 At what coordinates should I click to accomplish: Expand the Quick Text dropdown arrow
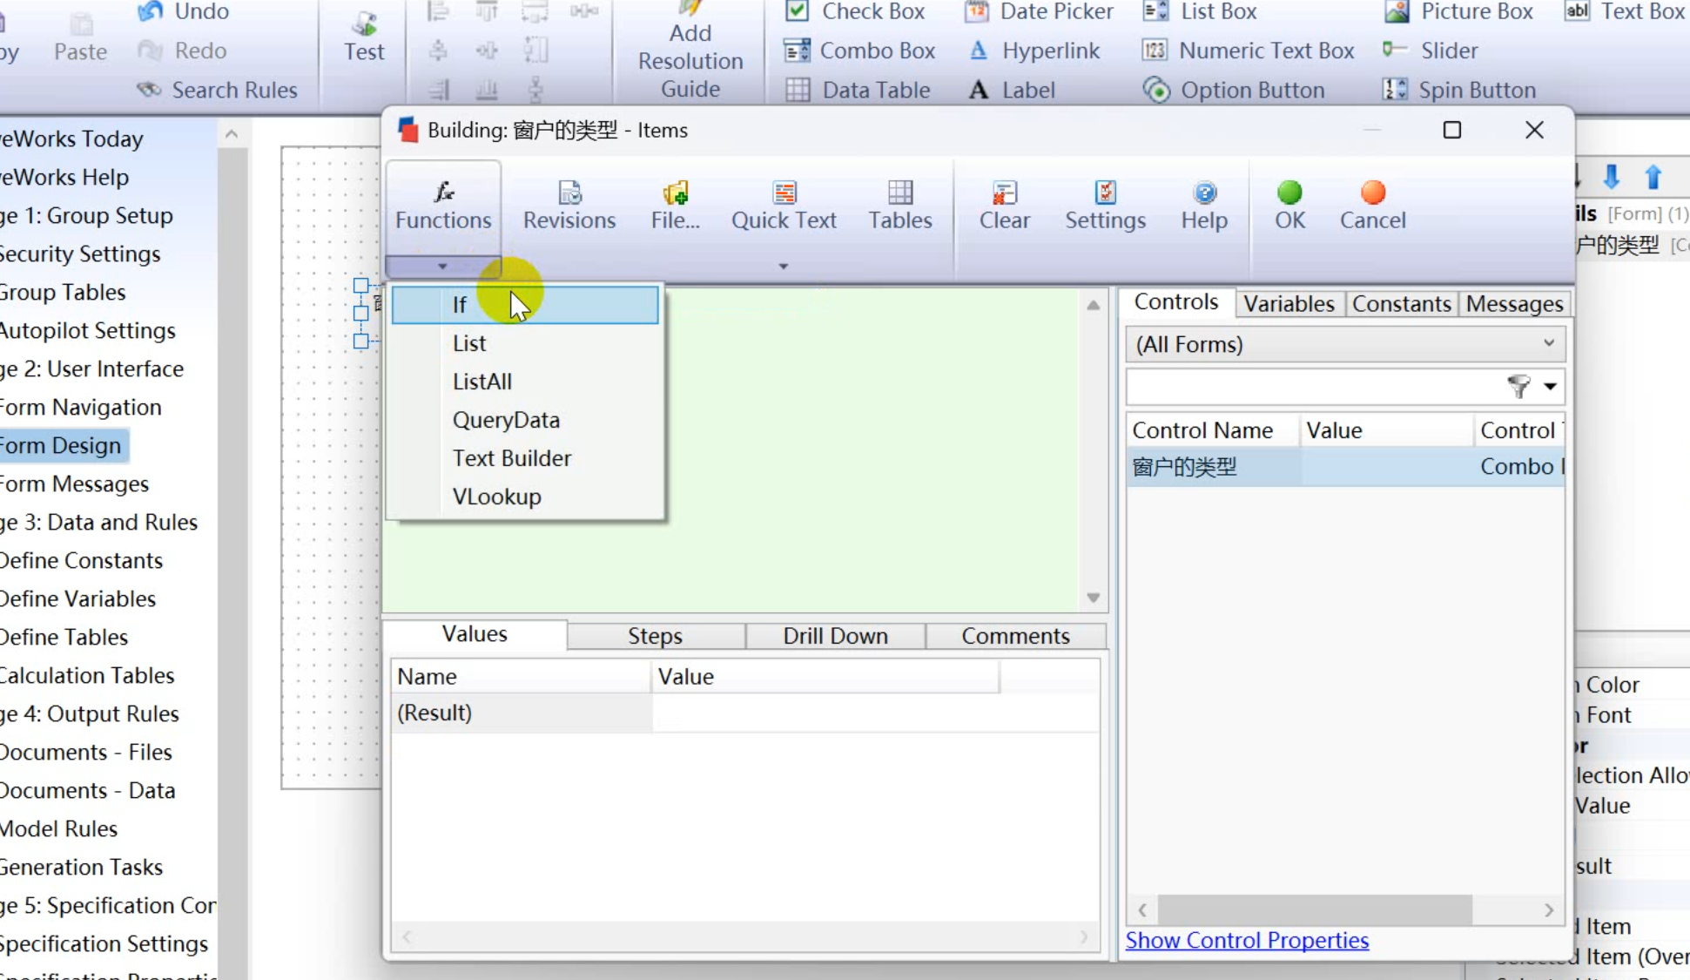pos(783,267)
